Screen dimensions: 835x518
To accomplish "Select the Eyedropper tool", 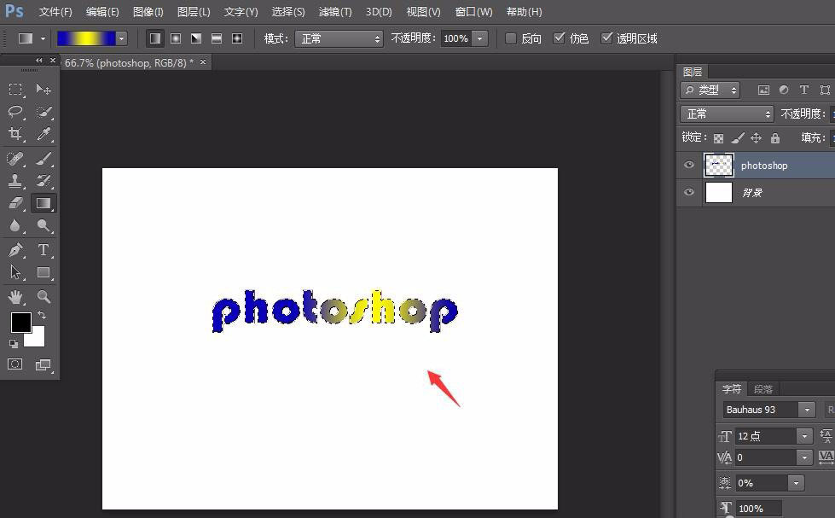I will click(43, 133).
